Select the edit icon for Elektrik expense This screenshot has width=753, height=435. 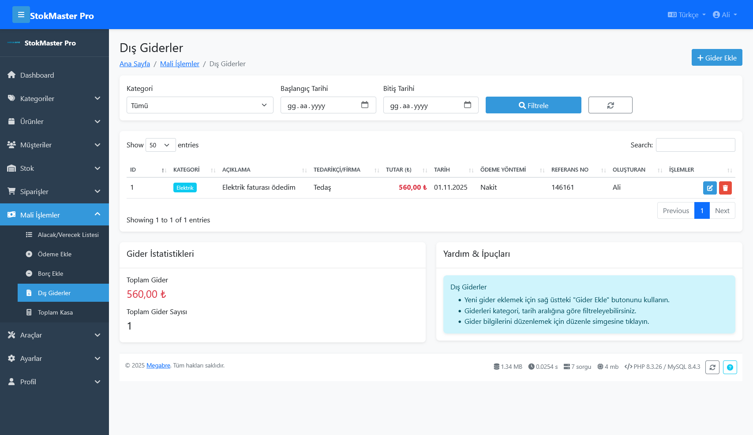pos(710,187)
